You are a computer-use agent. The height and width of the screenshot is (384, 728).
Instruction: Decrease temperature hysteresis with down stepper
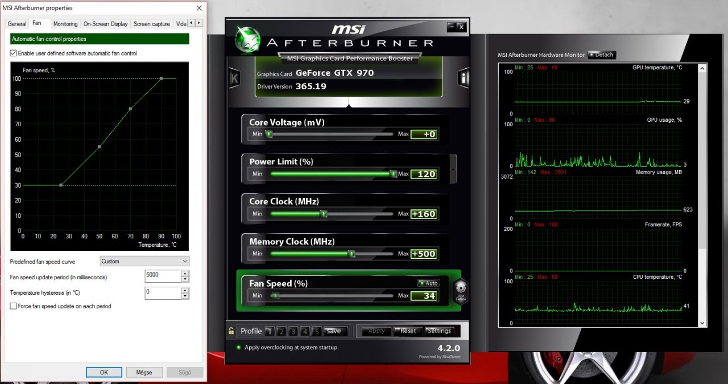pyautogui.click(x=185, y=295)
